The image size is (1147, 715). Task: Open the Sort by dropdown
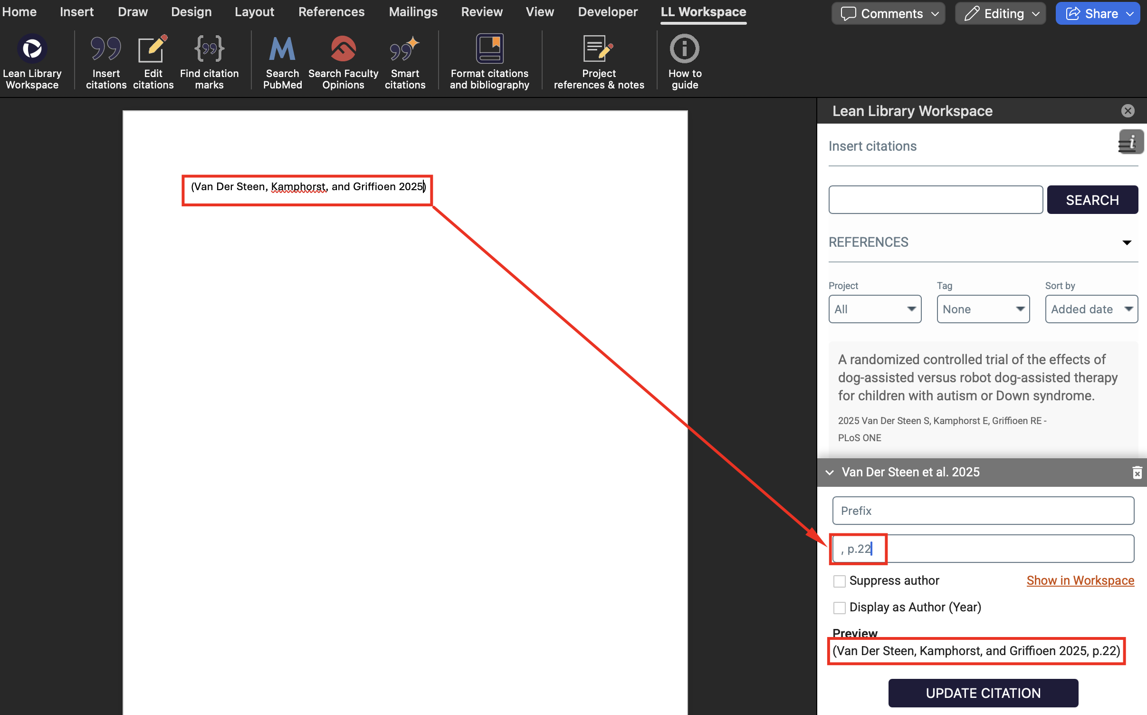pyautogui.click(x=1091, y=309)
